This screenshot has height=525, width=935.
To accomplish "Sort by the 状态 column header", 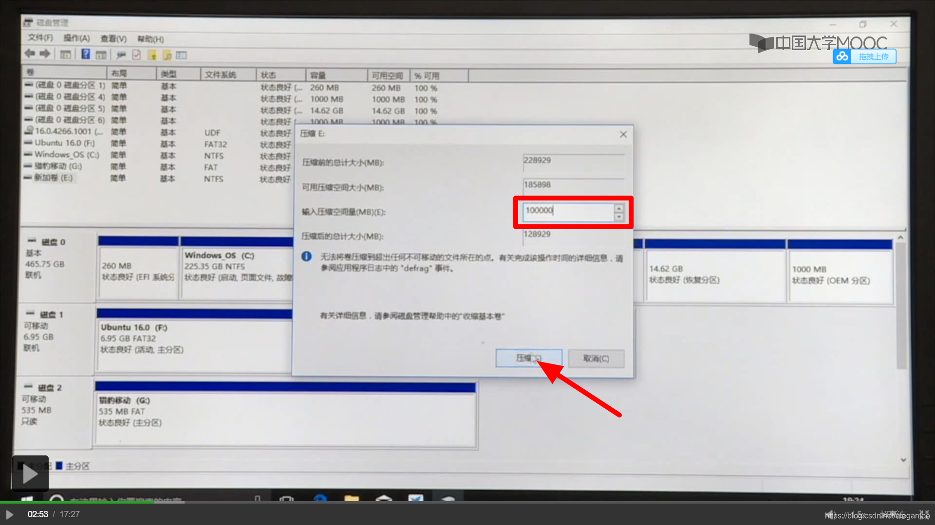I will 281,75.
